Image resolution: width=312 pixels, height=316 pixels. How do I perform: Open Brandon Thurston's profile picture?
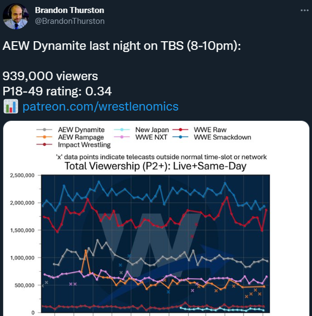[x=16, y=16]
